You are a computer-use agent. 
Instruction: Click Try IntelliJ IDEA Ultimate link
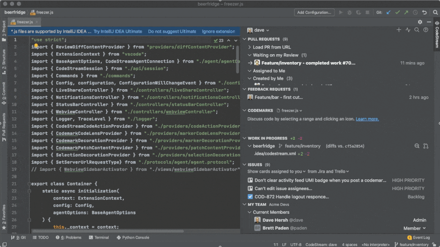[x=118, y=31]
